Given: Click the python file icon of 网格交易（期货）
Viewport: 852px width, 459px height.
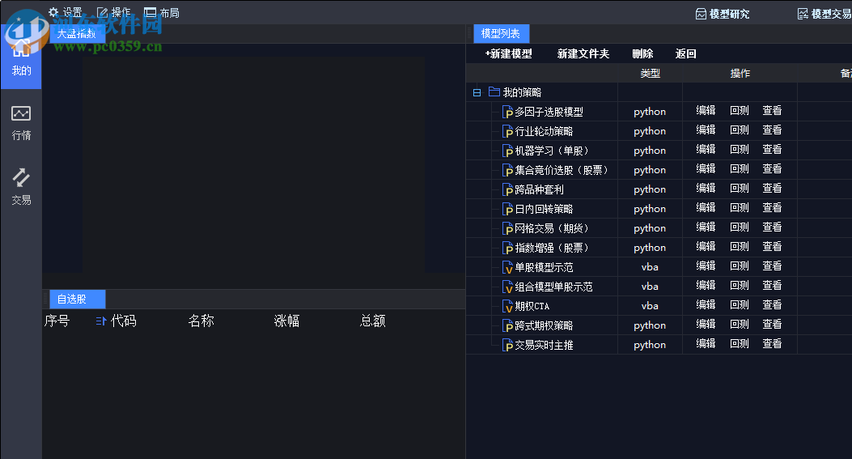Looking at the screenshot, I should click(508, 228).
